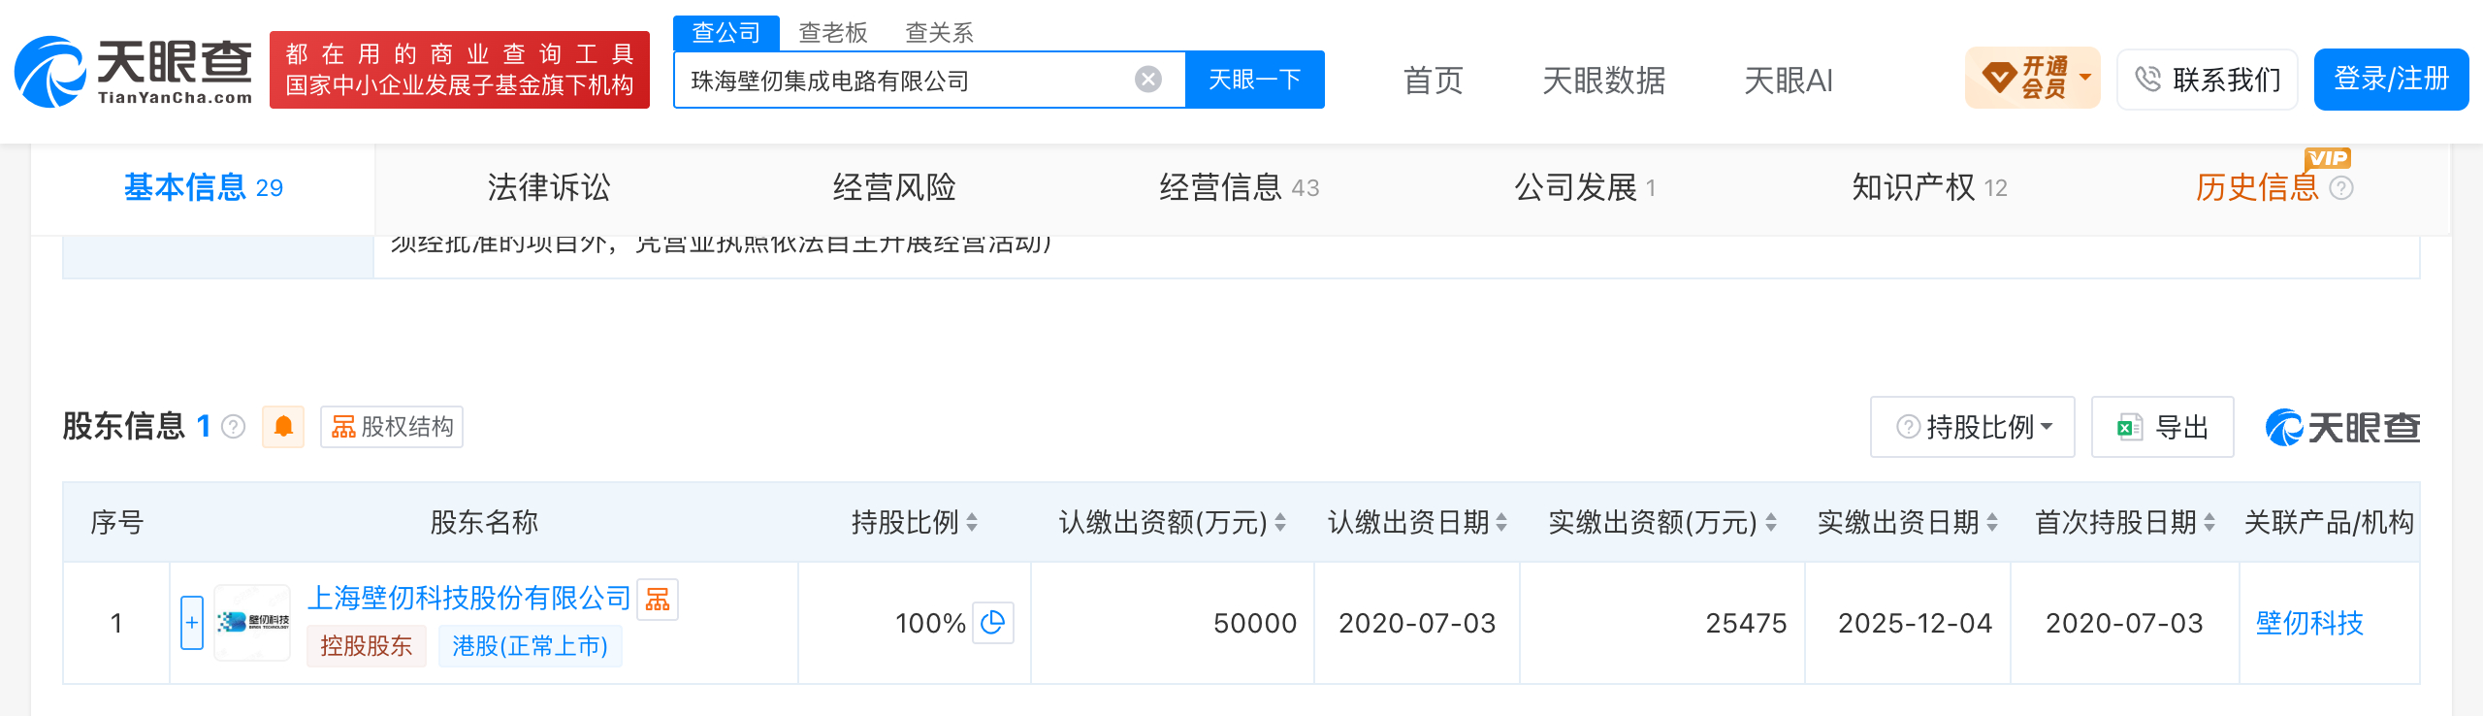The height and width of the screenshot is (716, 2483).
Task: Open the 知识产权 tab
Action: point(1930,188)
